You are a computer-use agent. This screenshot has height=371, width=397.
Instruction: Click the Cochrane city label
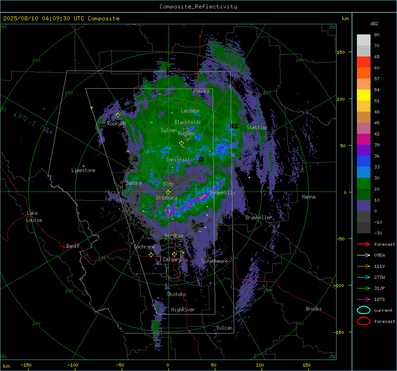tap(144, 247)
